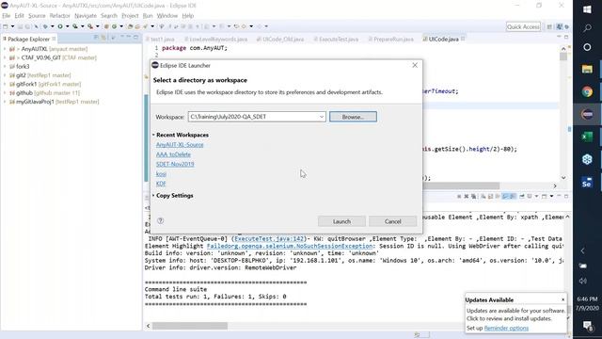The image size is (602, 339).
Task: Expand the myGitJavaProj1 project node
Action: (x=5, y=102)
